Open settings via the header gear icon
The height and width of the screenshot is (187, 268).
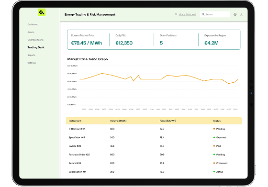point(235,14)
